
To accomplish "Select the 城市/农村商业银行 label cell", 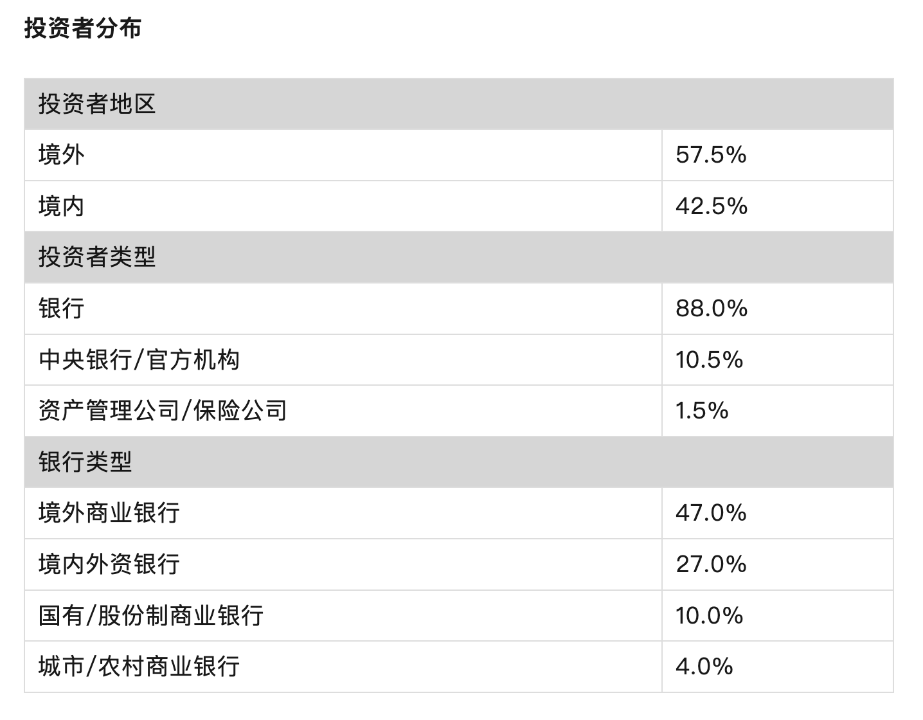I will (139, 667).
